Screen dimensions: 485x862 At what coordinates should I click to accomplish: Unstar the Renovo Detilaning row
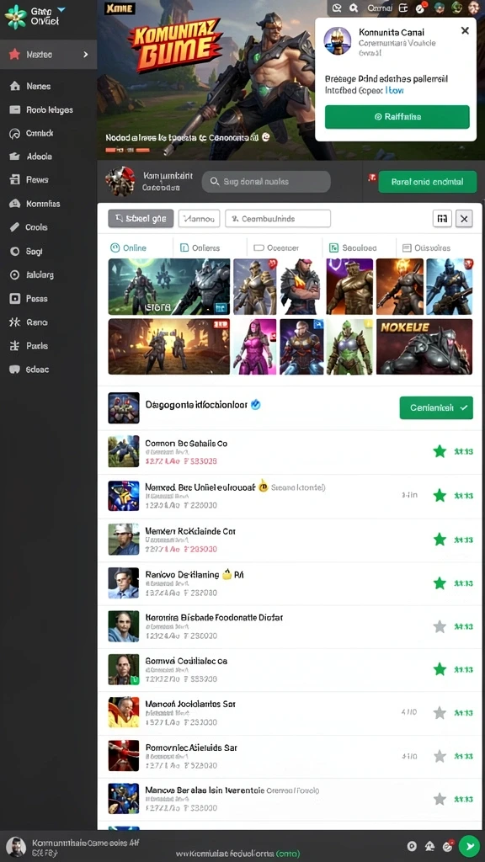point(440,583)
